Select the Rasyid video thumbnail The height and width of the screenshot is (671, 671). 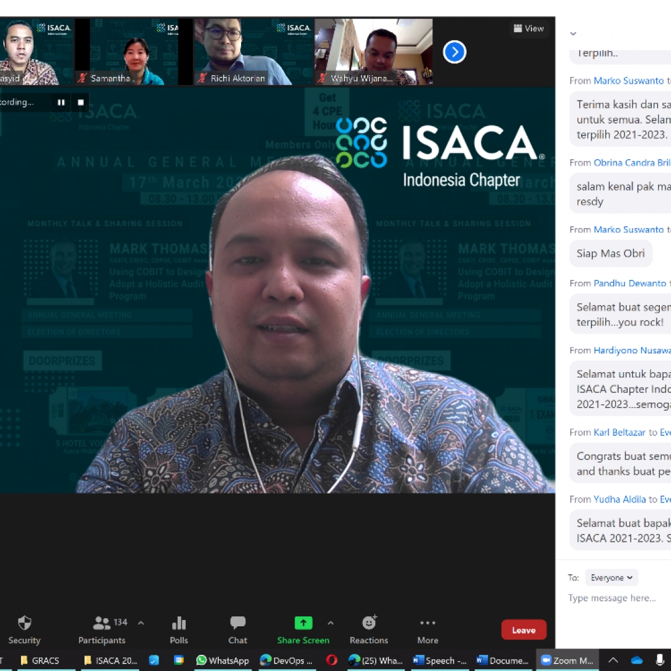36,52
